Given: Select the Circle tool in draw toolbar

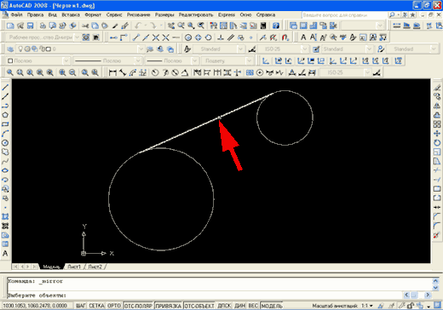Looking at the screenshot, I should click(5, 143).
